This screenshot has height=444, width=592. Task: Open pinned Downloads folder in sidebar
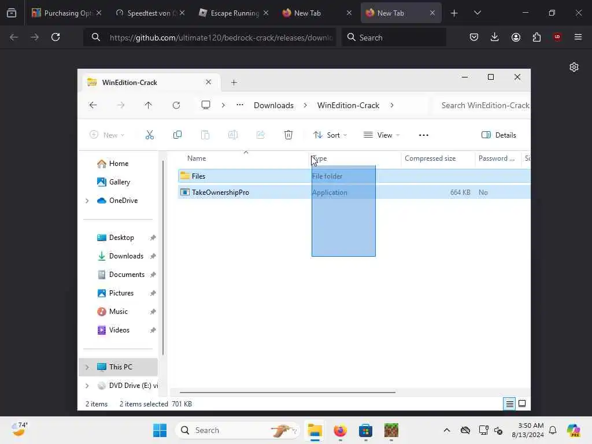[x=126, y=256]
